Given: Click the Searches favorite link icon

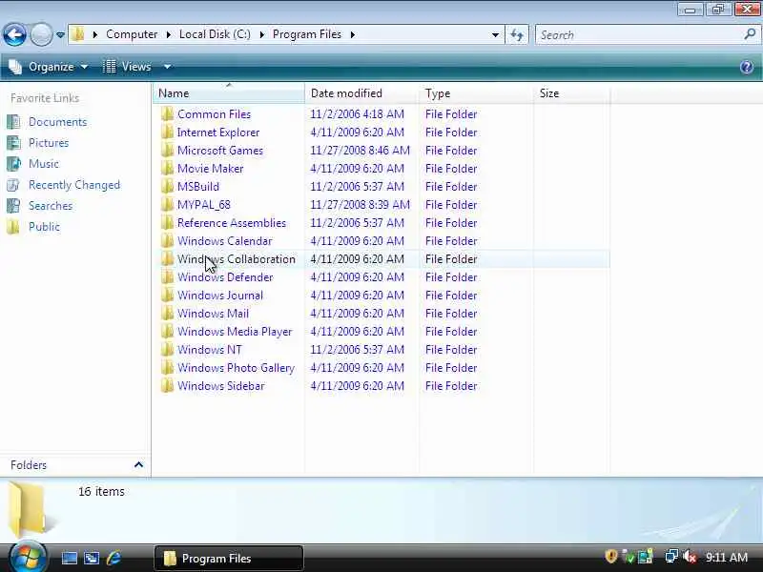Looking at the screenshot, I should click(13, 206).
